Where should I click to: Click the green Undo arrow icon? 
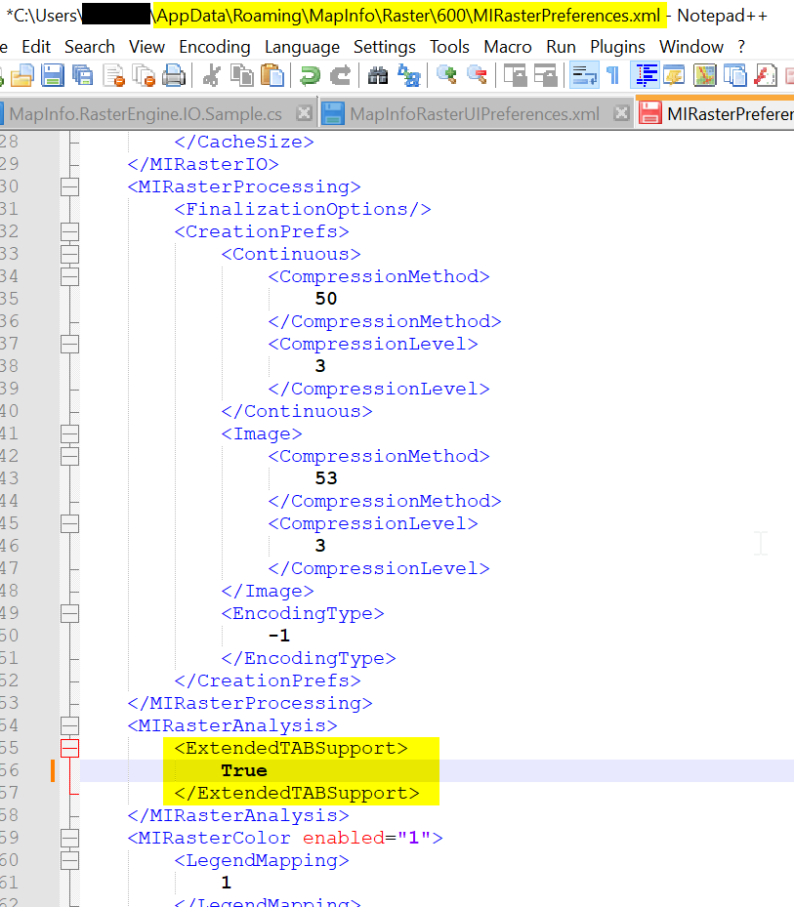coord(311,75)
